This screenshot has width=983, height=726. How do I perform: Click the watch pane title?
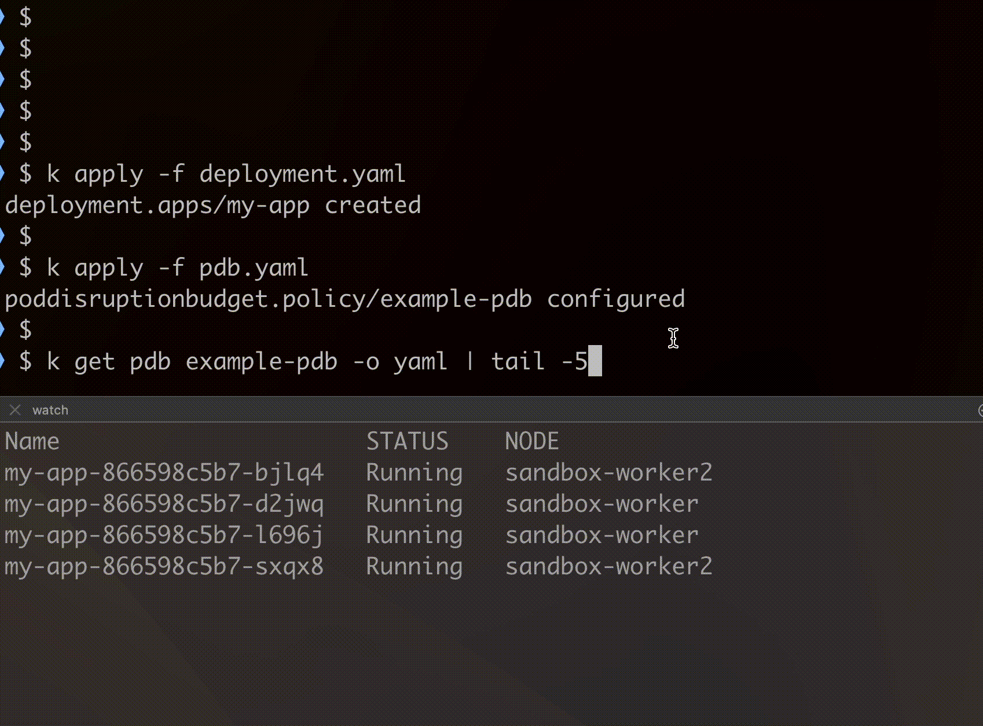50,410
